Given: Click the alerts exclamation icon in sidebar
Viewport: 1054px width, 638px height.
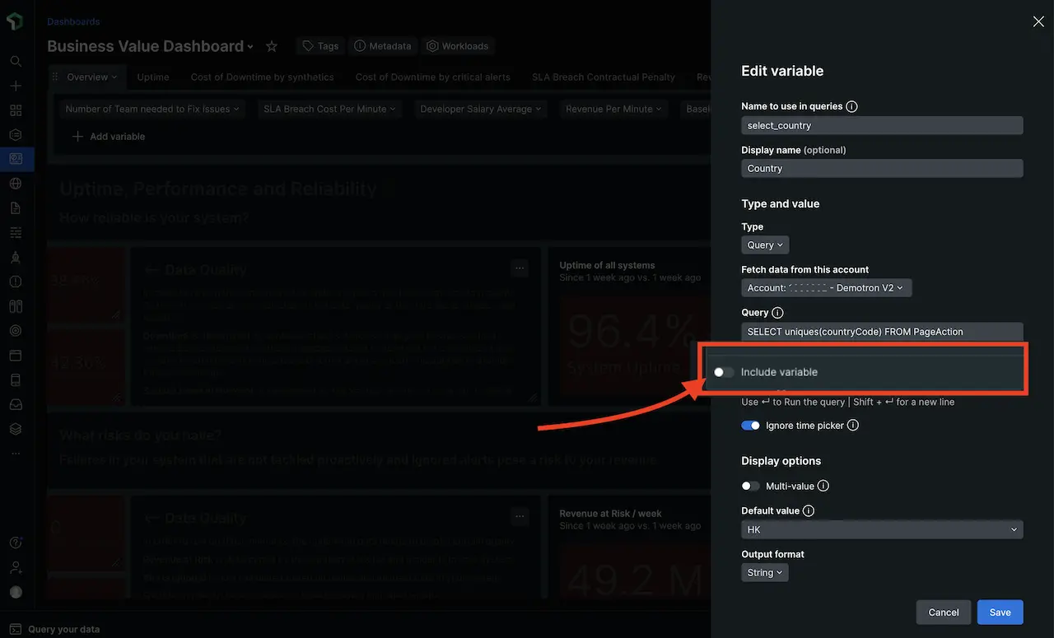Looking at the screenshot, I should (15, 281).
